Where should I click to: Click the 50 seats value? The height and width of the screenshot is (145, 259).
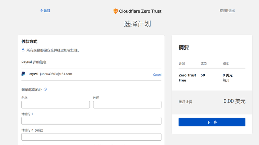(203, 75)
